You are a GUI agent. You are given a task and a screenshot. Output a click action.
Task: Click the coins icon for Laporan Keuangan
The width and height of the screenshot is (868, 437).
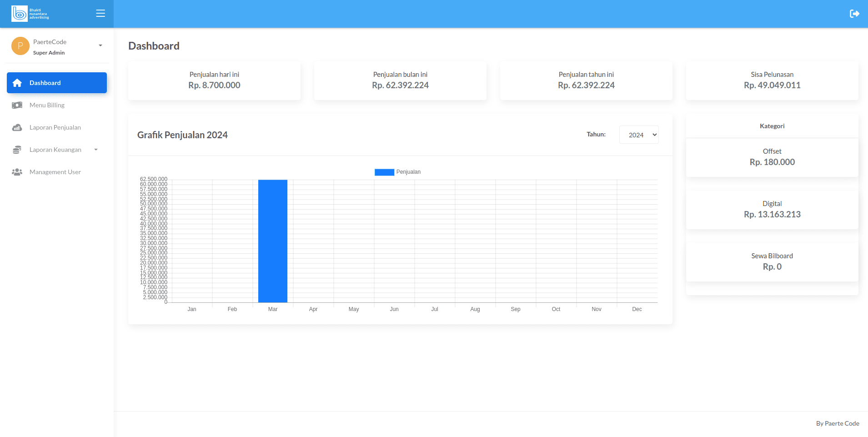tap(17, 150)
